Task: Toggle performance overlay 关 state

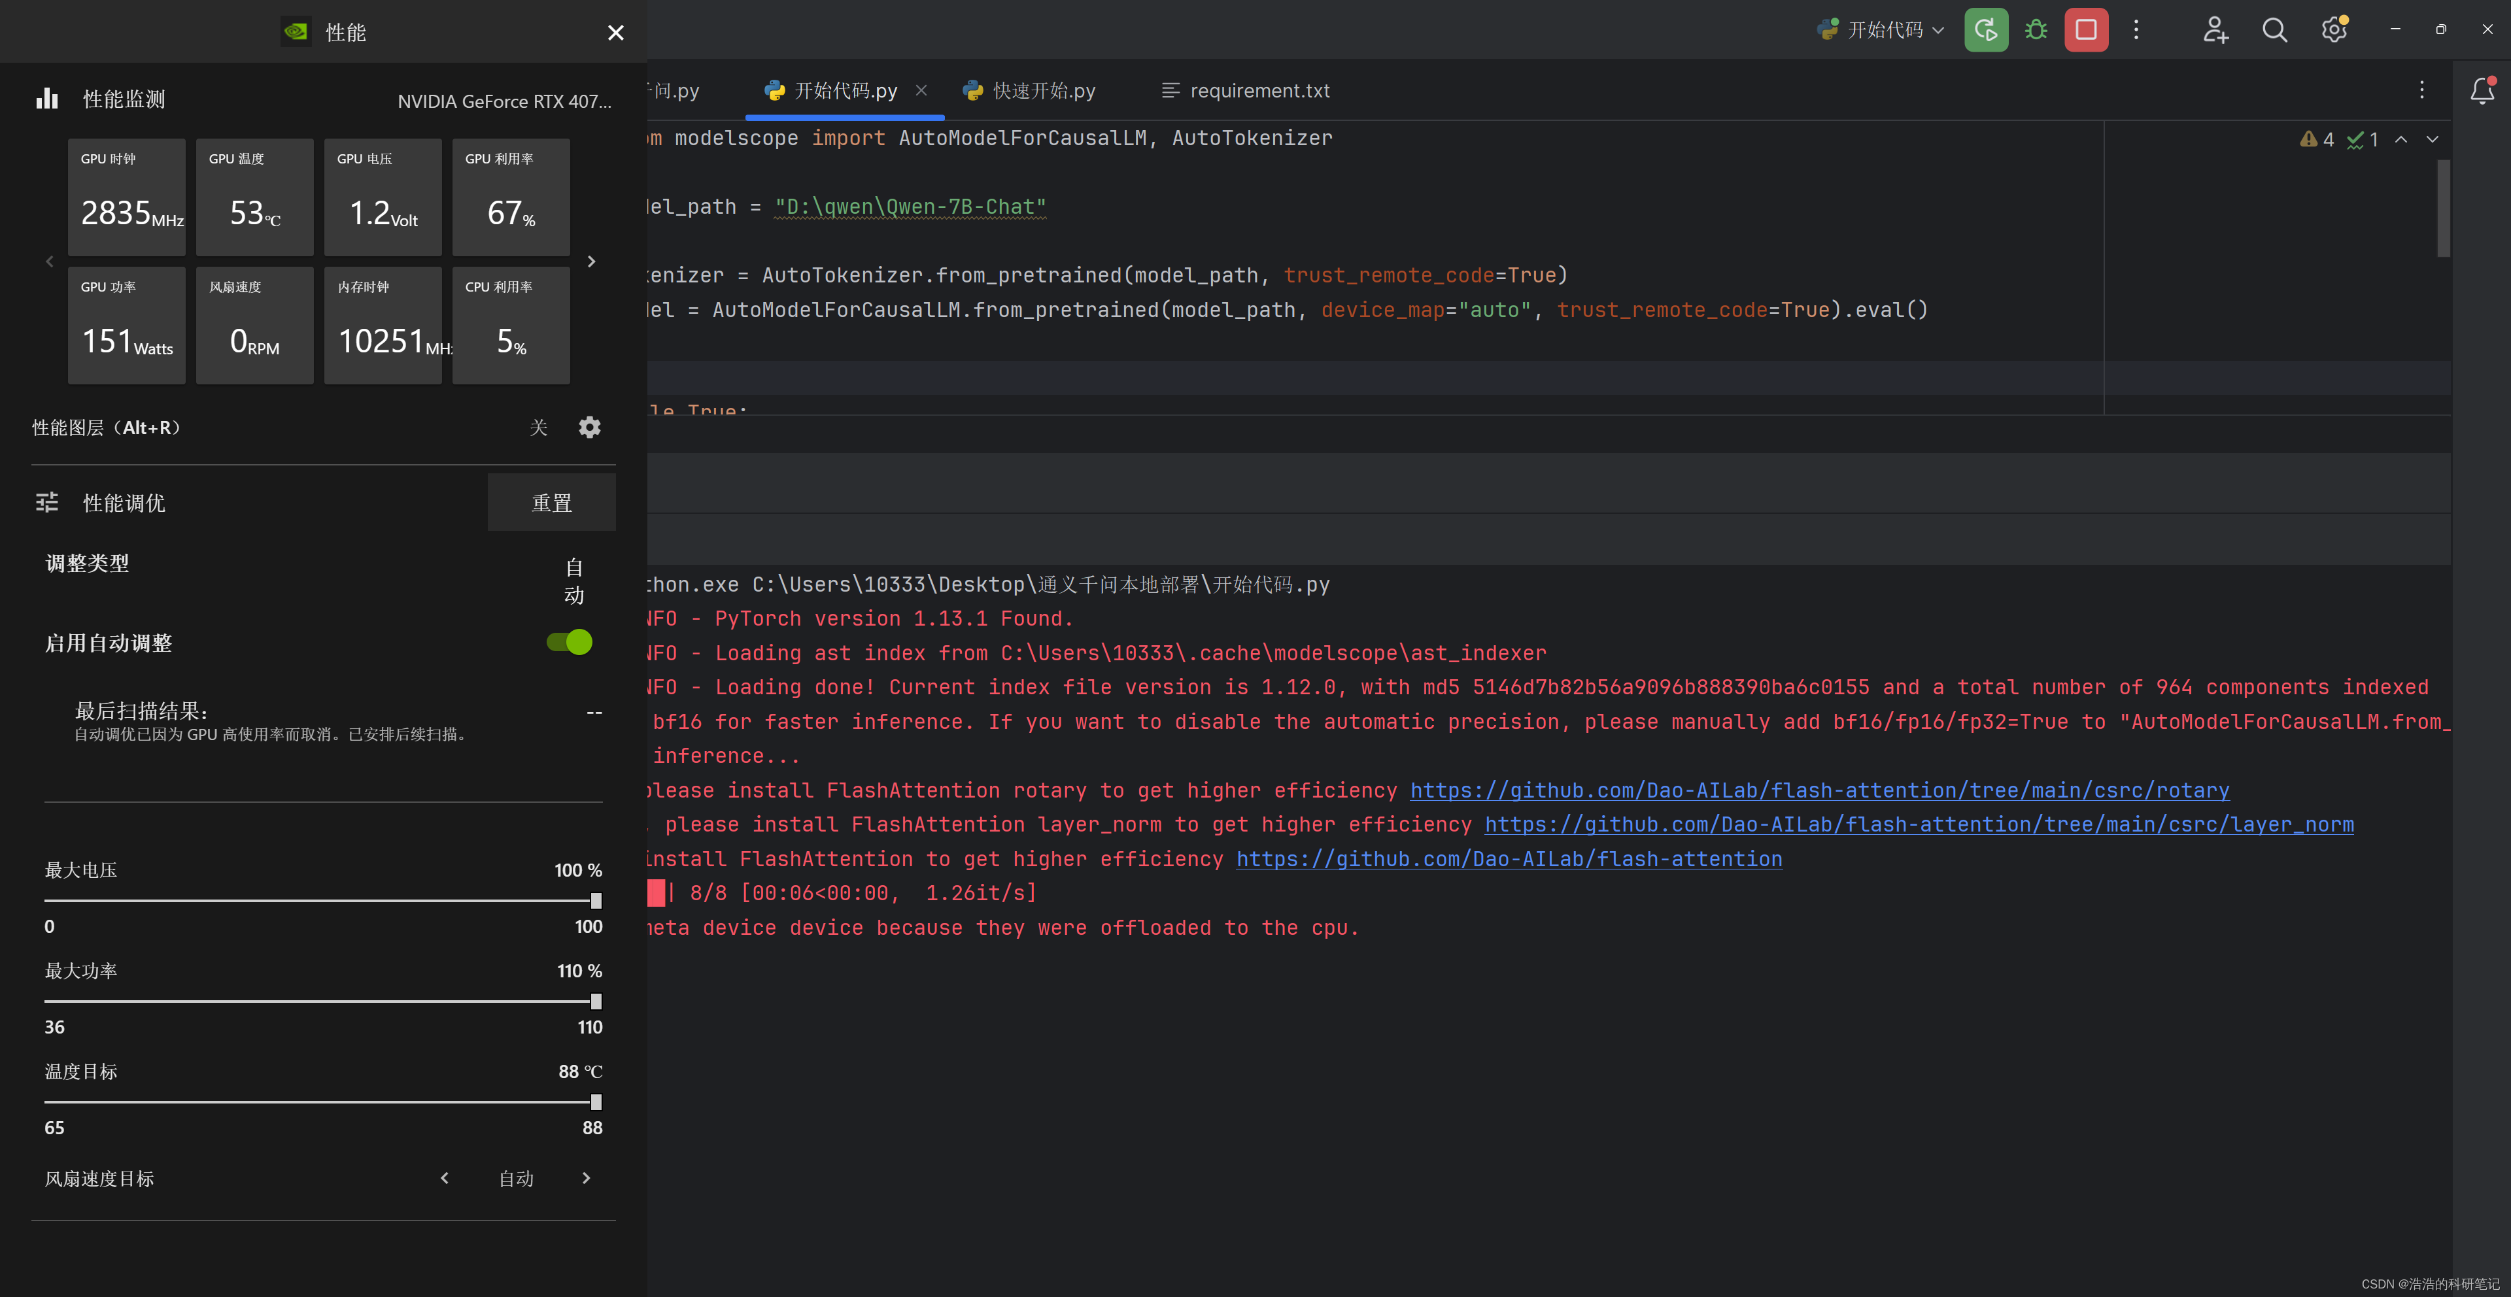Action: (x=538, y=428)
